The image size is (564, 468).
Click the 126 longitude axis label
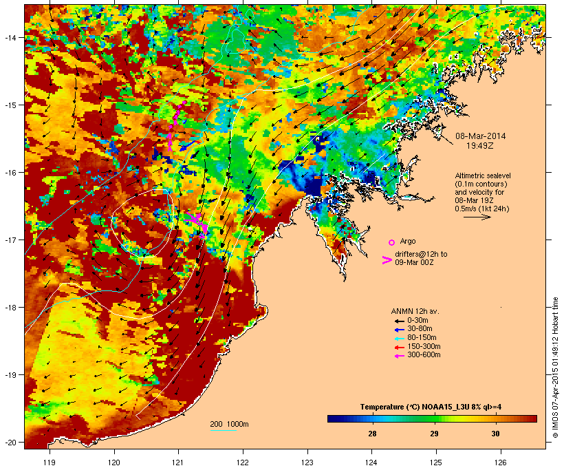(x=500, y=462)
